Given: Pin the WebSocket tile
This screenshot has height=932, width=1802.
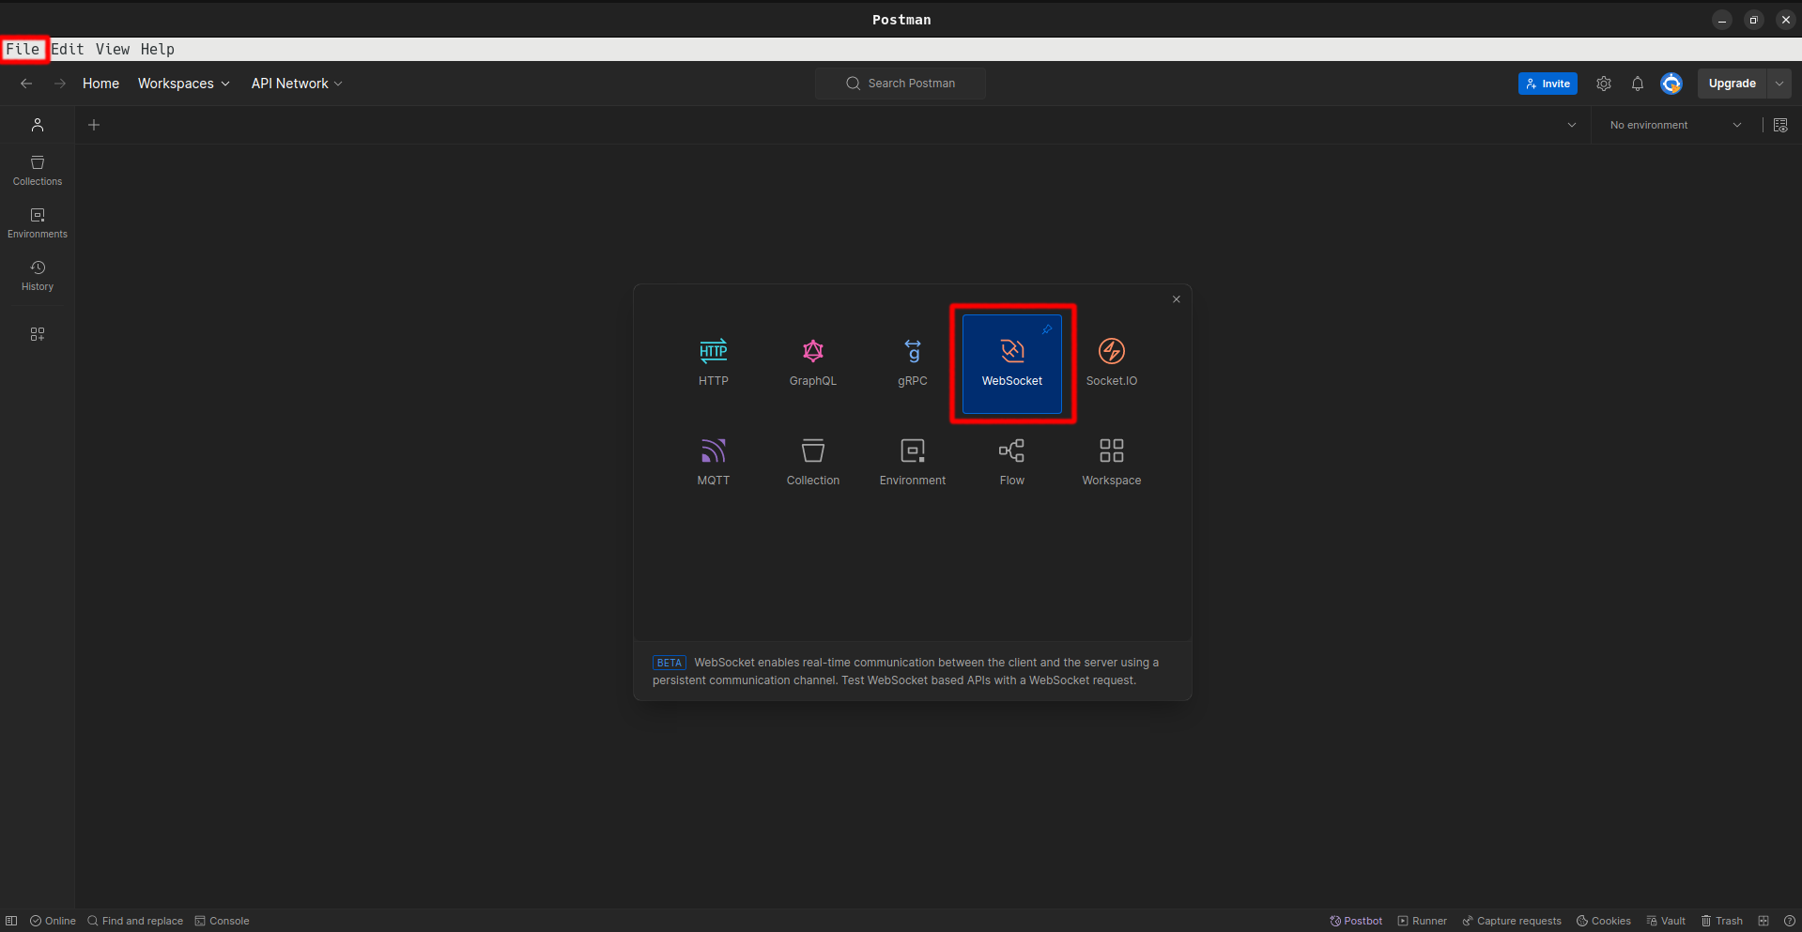Looking at the screenshot, I should coord(1047,329).
